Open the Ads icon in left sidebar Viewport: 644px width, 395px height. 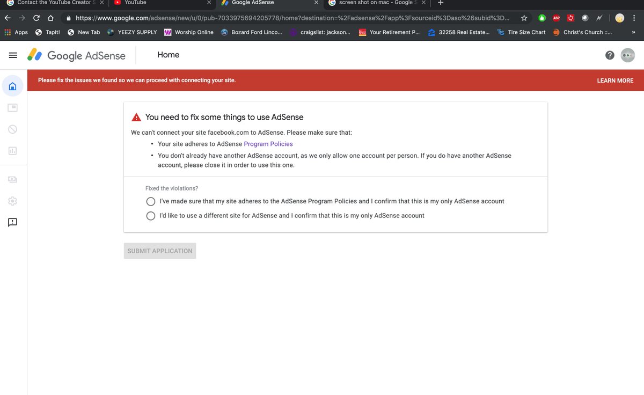(x=13, y=107)
